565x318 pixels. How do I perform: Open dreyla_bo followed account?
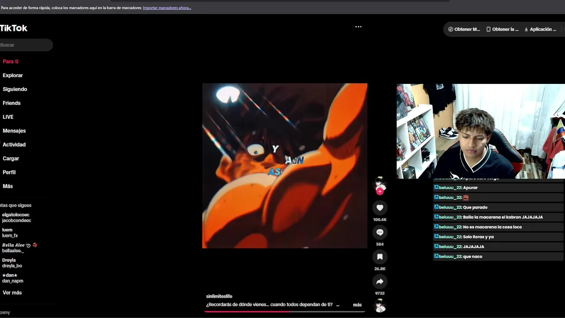tap(12, 263)
